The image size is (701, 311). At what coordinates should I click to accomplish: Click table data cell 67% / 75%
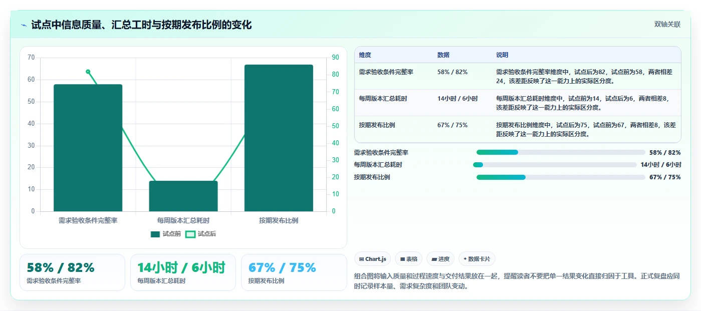tap(452, 125)
